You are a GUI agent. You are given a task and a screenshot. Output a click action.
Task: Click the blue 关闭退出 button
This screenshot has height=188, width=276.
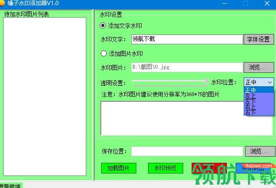[253, 168]
